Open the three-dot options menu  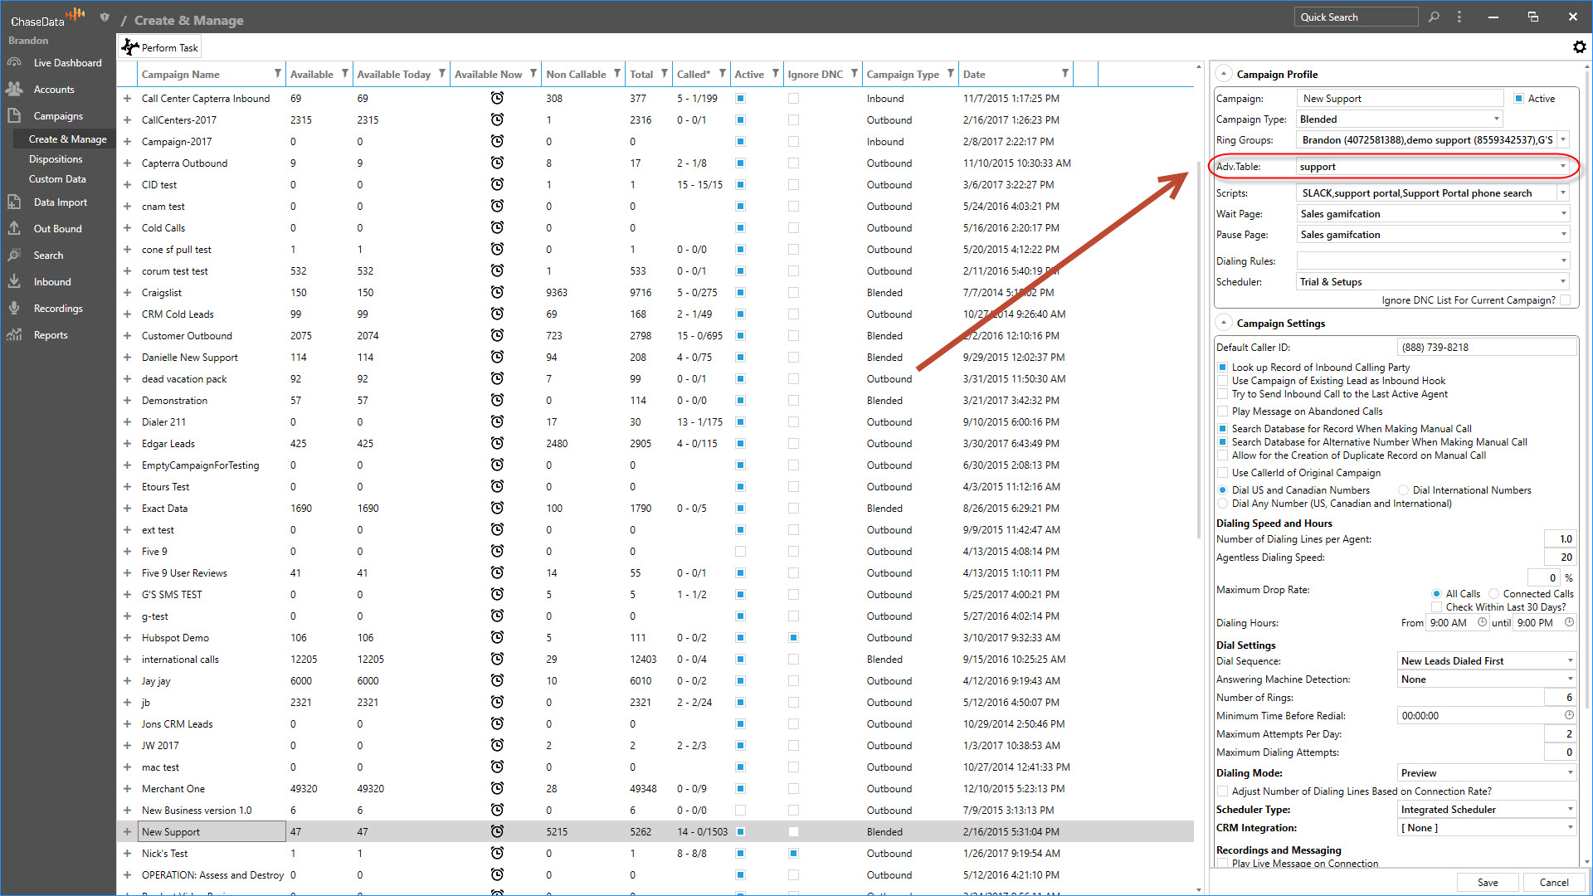(1459, 17)
